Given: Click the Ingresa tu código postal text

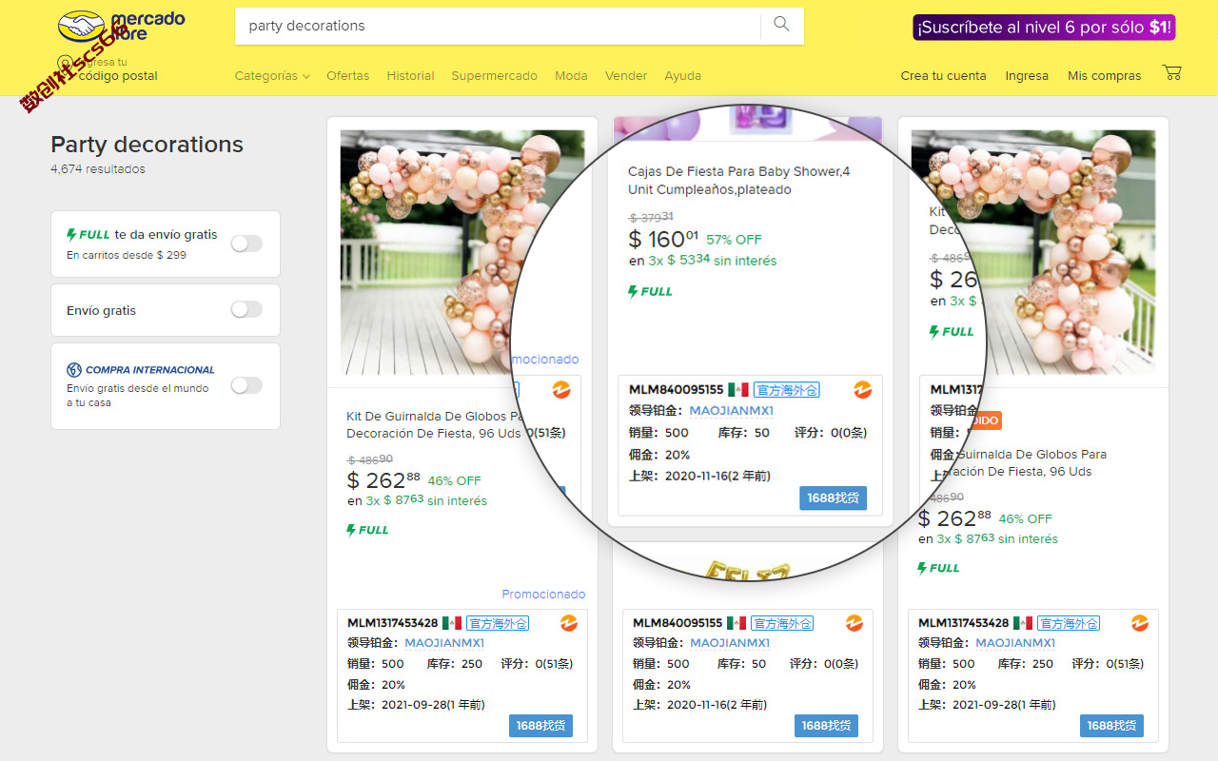Looking at the screenshot, I should tap(118, 69).
